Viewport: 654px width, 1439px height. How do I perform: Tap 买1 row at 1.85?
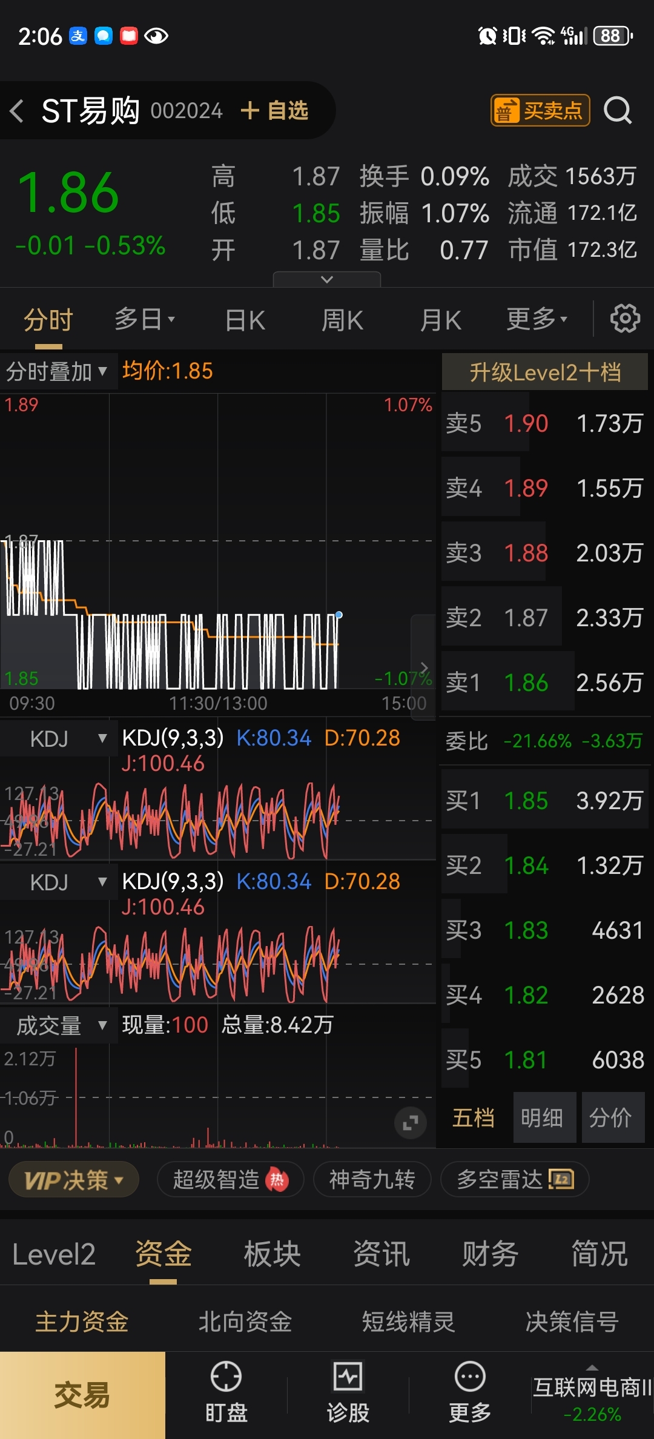(544, 801)
